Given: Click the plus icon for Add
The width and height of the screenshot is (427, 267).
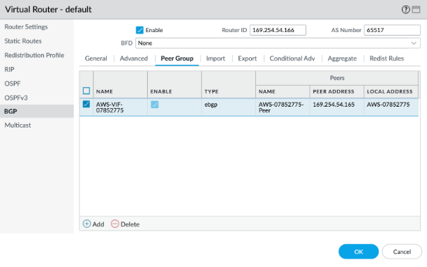Looking at the screenshot, I should coord(87,224).
